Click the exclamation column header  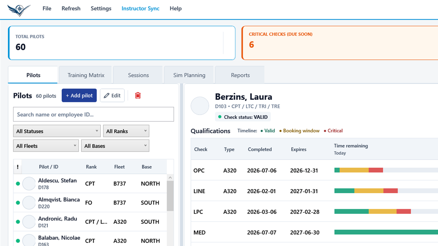(x=18, y=167)
